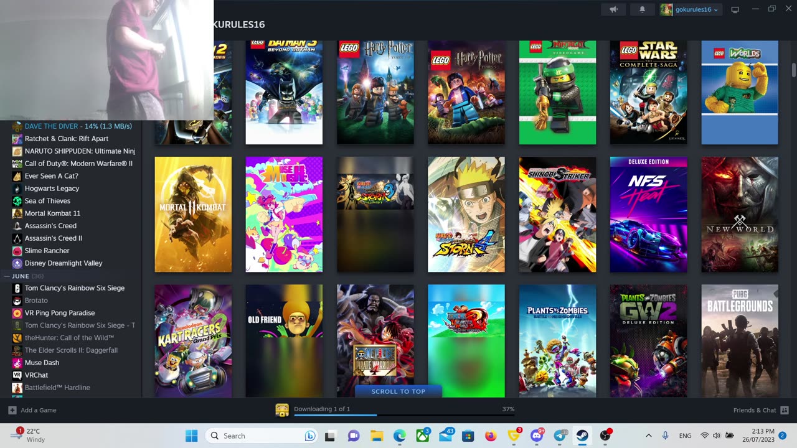Open the LEGO Worlds game cover

click(740, 93)
